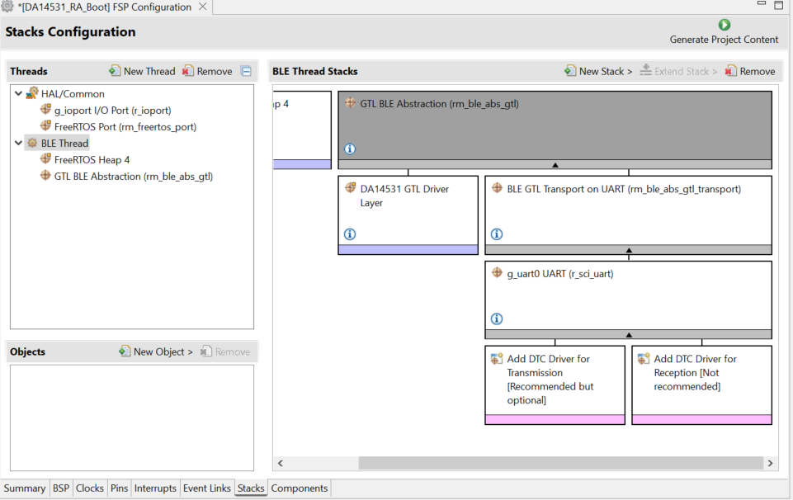Switch to the Pins tab

(120, 488)
